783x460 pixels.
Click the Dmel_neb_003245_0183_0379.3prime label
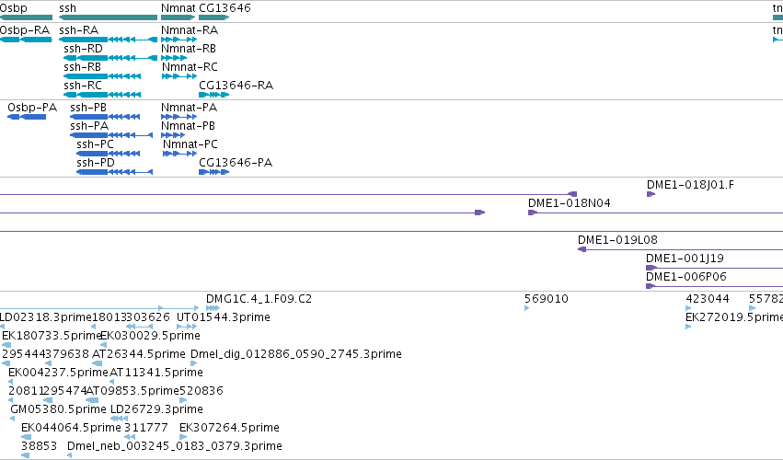[175, 446]
